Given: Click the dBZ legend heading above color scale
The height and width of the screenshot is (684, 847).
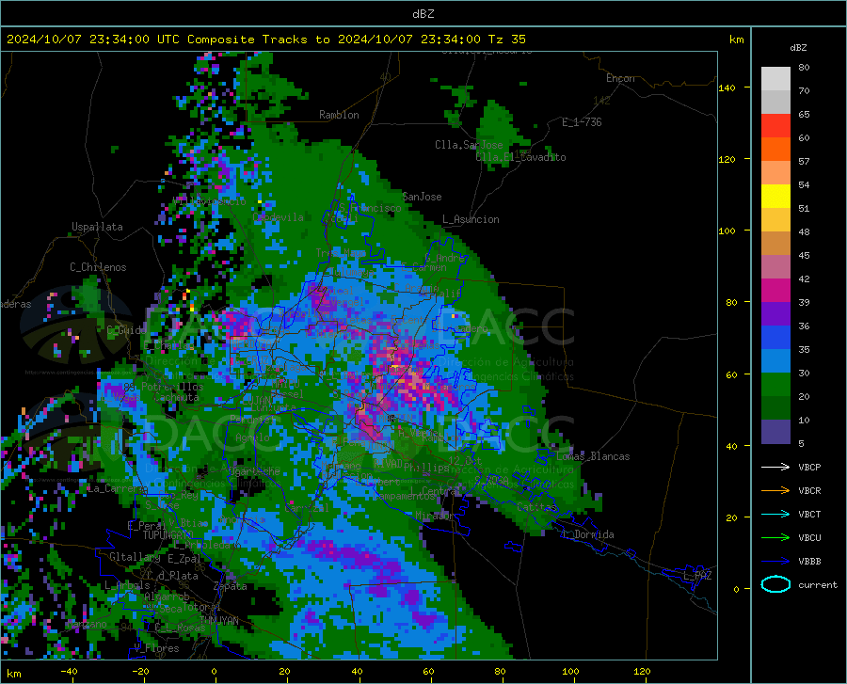Looking at the screenshot, I should coord(798,47).
